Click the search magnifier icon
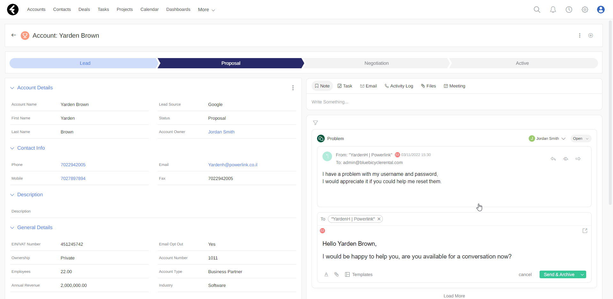613x299 pixels. coord(537,10)
